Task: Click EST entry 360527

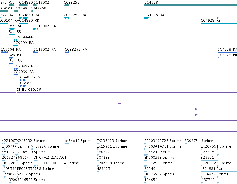Action: coord(103,152)
